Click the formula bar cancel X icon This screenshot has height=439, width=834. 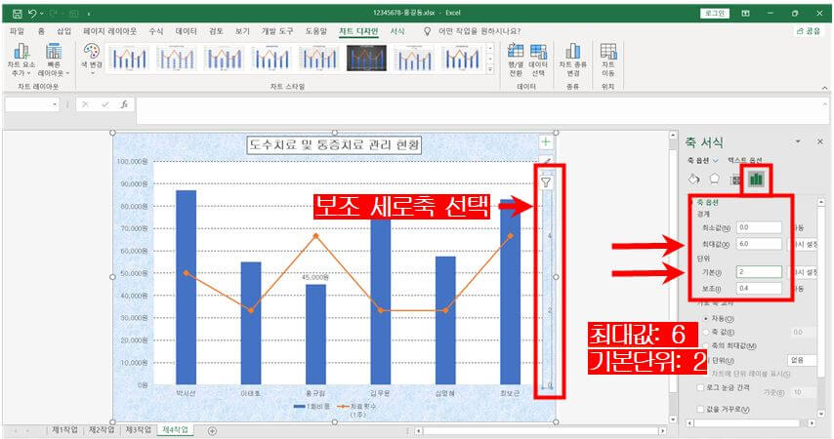[85, 104]
